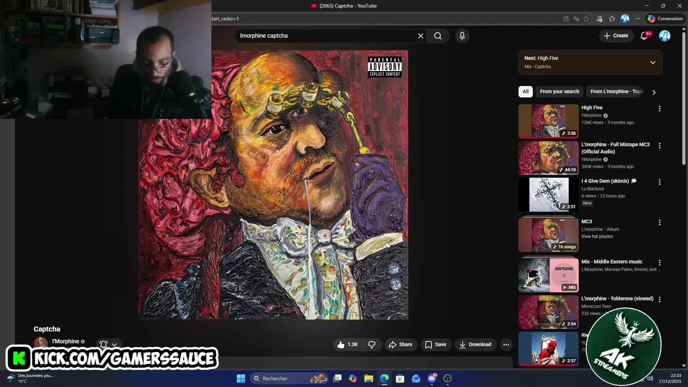This screenshot has width=688, height=387.
Task: Select the All filter chip
Action: [x=526, y=91]
